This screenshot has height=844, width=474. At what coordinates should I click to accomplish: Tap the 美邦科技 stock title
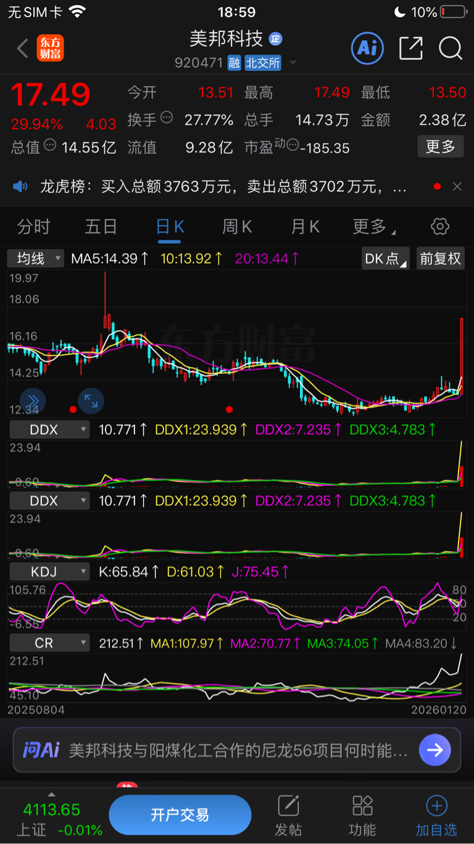pyautogui.click(x=227, y=38)
